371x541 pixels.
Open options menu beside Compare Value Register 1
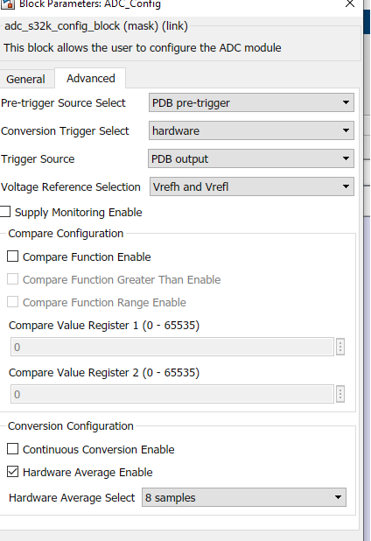coord(340,347)
